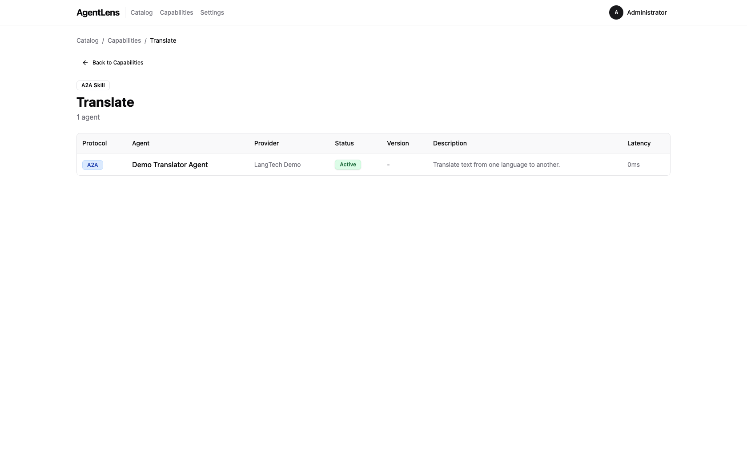
Task: Open the AgentLens home logo
Action: pos(98,12)
